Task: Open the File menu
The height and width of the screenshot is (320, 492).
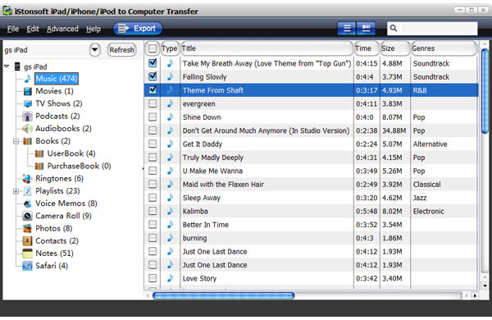Action: (13, 29)
